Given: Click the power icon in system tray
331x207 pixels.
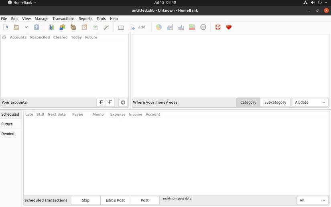Looking at the screenshot, I should 320,2.
